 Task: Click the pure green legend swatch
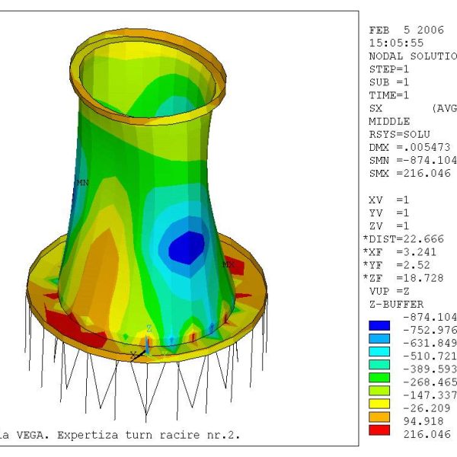coord(379,378)
